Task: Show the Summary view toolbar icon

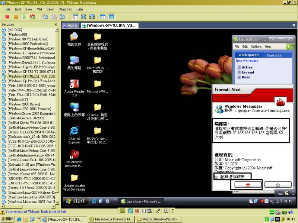Action: (103, 17)
